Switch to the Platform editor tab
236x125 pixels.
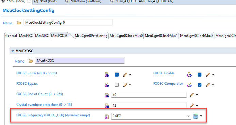click(83, 1)
